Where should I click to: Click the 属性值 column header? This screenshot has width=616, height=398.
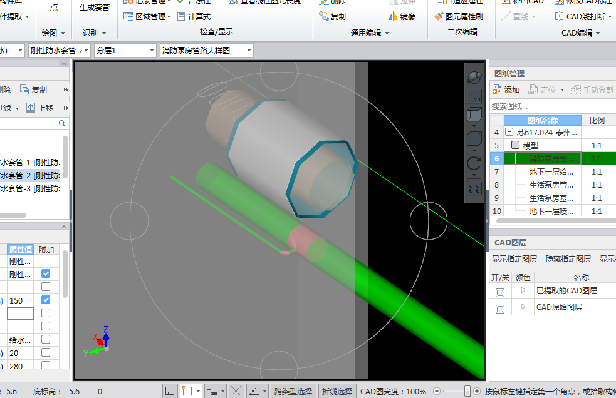pyautogui.click(x=21, y=249)
